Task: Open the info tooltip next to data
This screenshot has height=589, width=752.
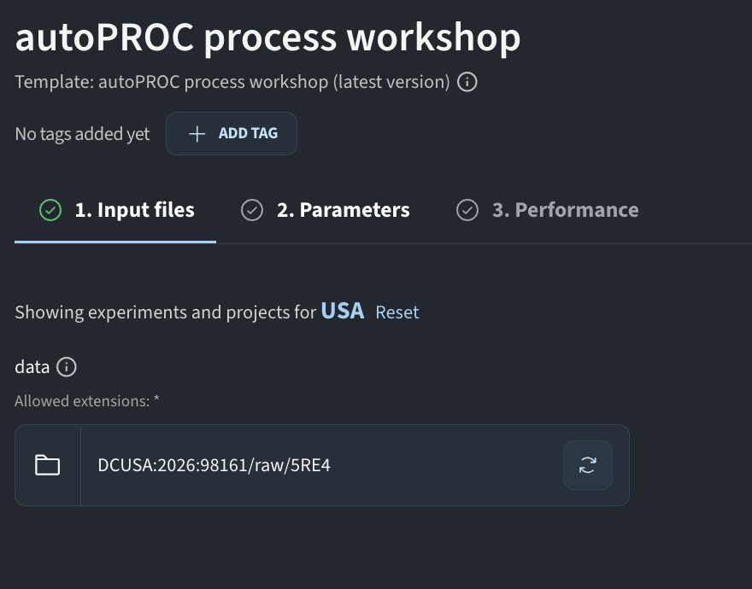Action: point(66,367)
